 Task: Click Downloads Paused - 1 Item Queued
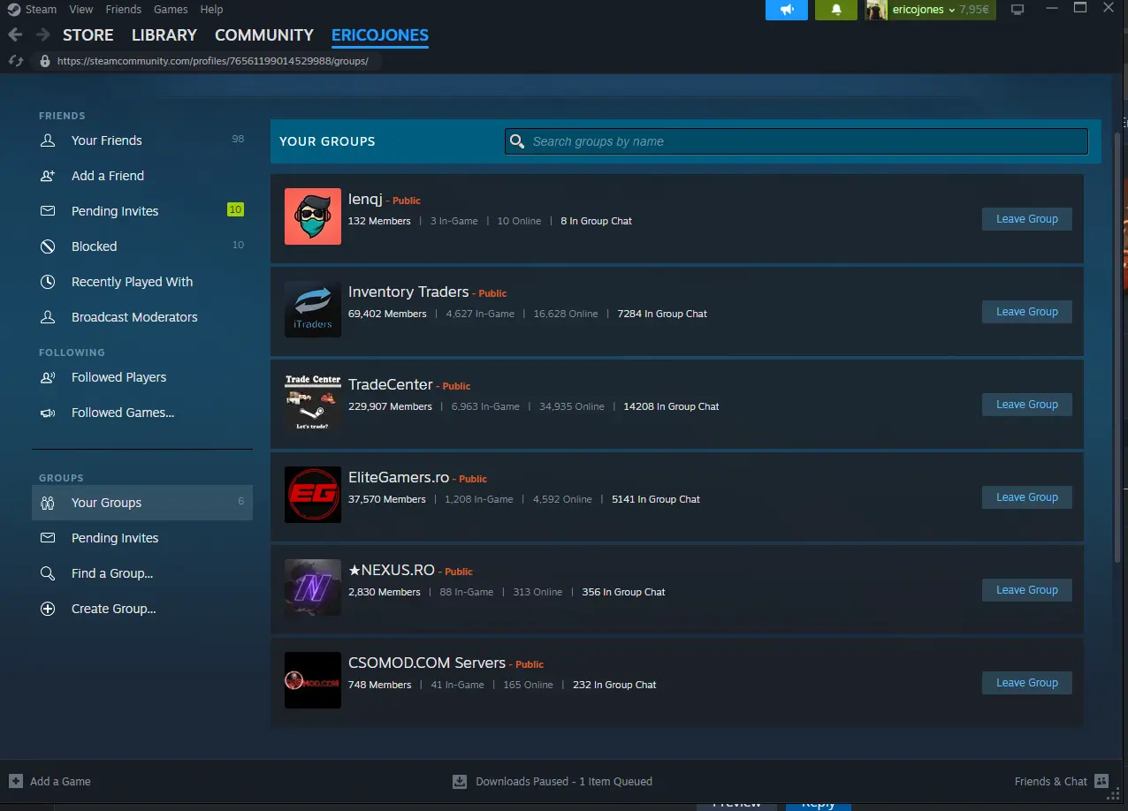564,781
